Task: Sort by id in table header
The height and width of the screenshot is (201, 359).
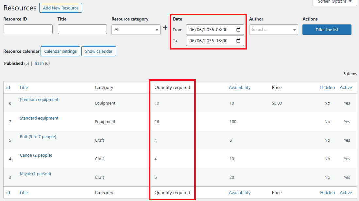Action: (x=8, y=87)
